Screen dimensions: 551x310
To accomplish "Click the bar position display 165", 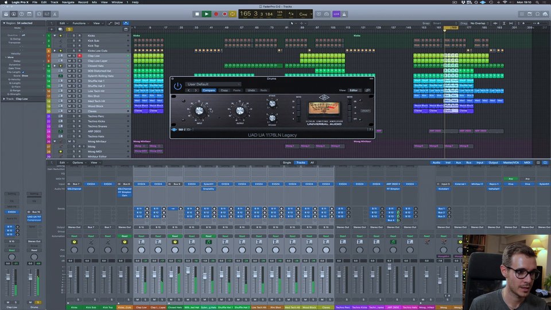I will click(x=245, y=14).
